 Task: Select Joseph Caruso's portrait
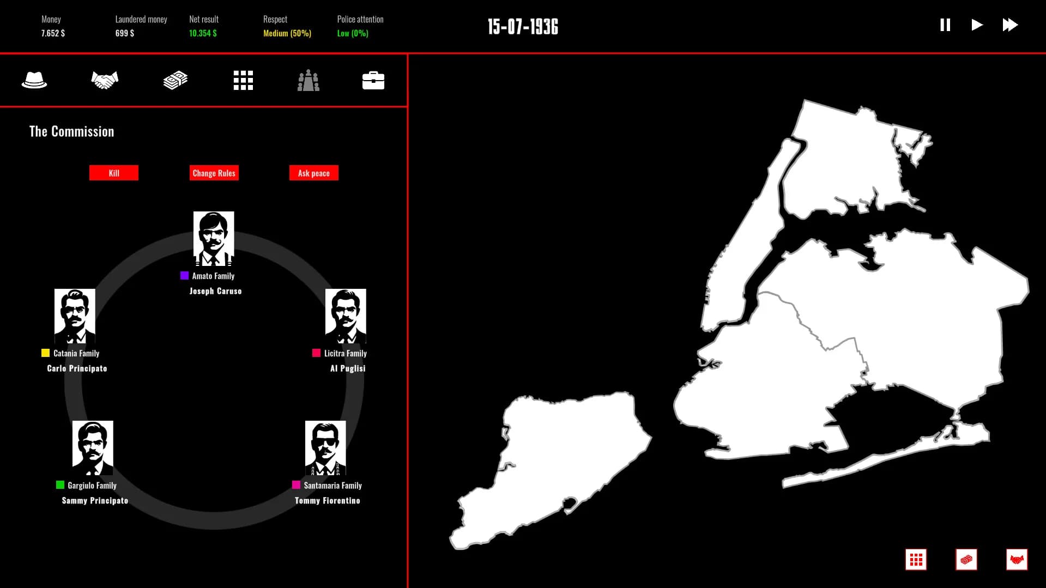tap(214, 239)
